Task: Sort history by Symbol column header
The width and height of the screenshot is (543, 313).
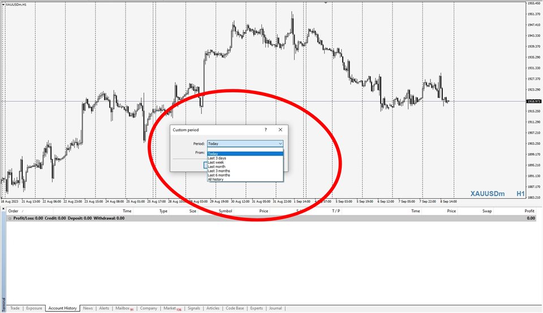Action: click(225, 211)
